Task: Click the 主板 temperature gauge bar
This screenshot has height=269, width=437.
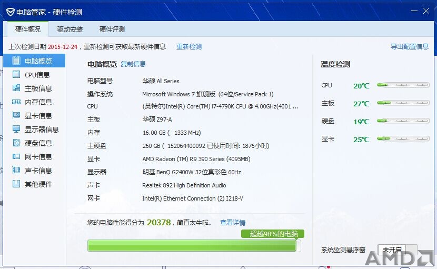Action: pos(403,103)
